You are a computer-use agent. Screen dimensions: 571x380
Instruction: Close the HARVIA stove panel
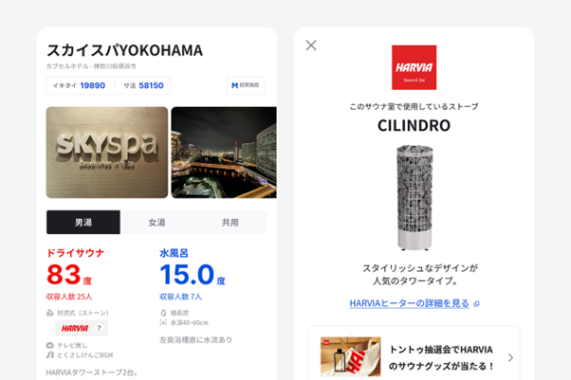tap(311, 45)
